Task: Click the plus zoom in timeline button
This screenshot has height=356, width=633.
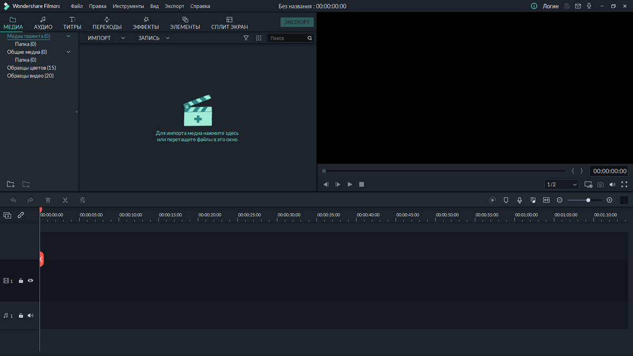Action: point(609,200)
